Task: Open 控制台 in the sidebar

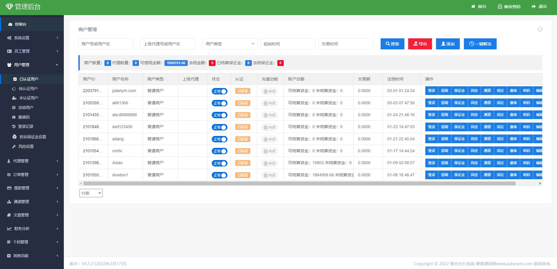Action: (32, 24)
